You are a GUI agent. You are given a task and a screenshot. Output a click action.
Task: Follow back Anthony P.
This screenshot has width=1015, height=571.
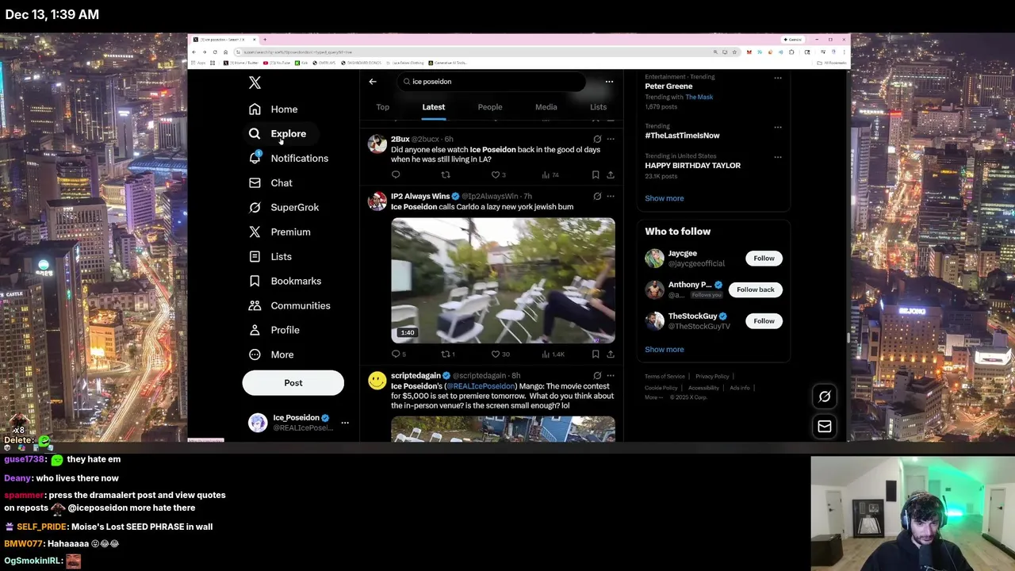point(755,289)
